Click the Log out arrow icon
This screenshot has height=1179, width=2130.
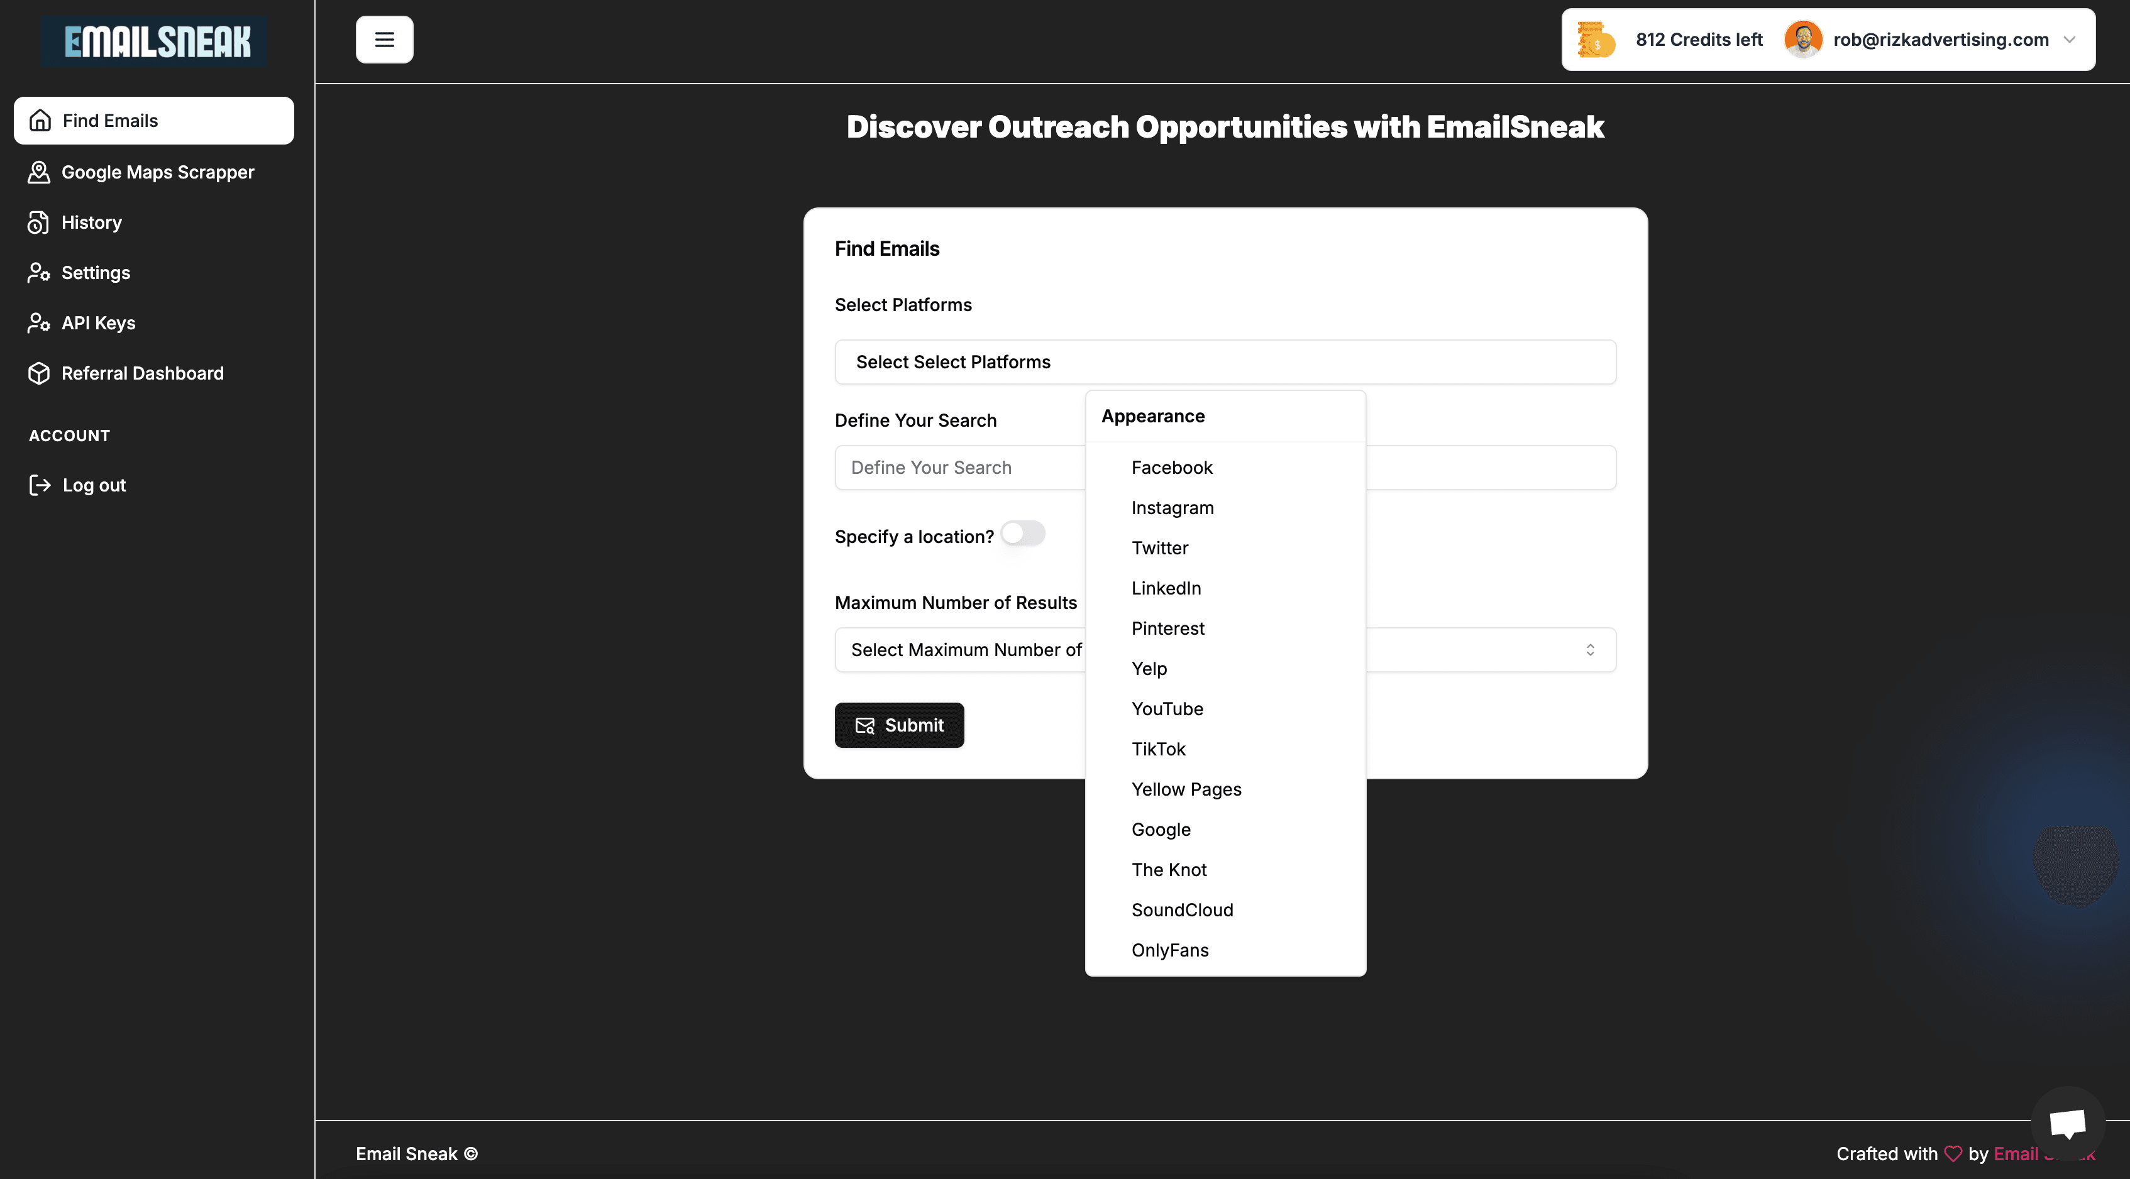[40, 485]
